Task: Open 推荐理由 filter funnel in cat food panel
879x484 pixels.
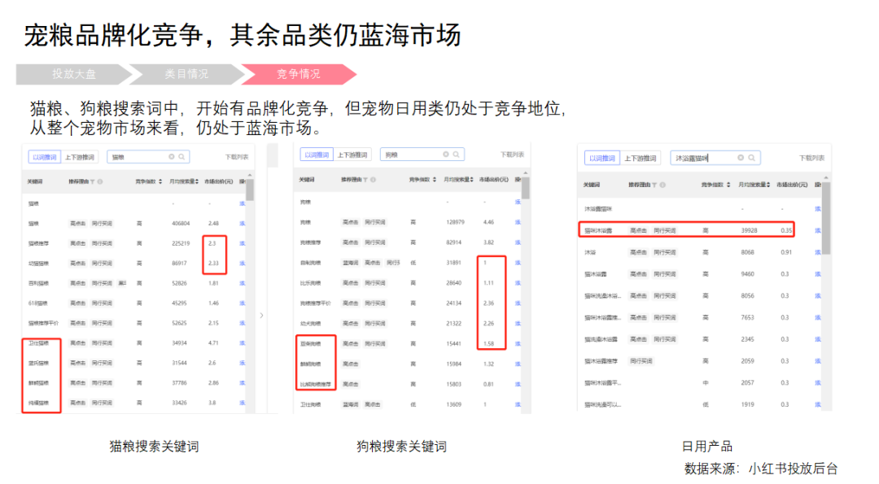Action: [93, 181]
